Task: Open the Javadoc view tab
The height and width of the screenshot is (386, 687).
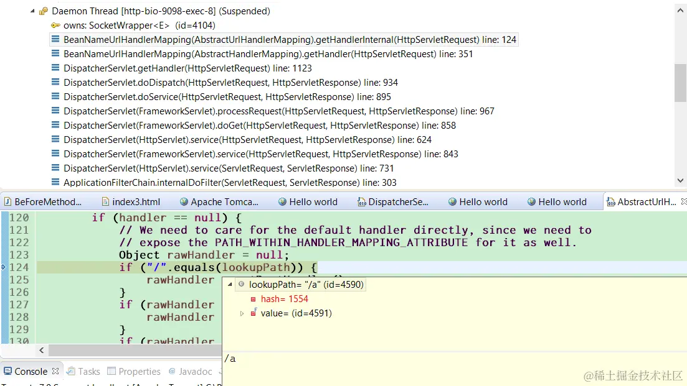Action: 191,372
